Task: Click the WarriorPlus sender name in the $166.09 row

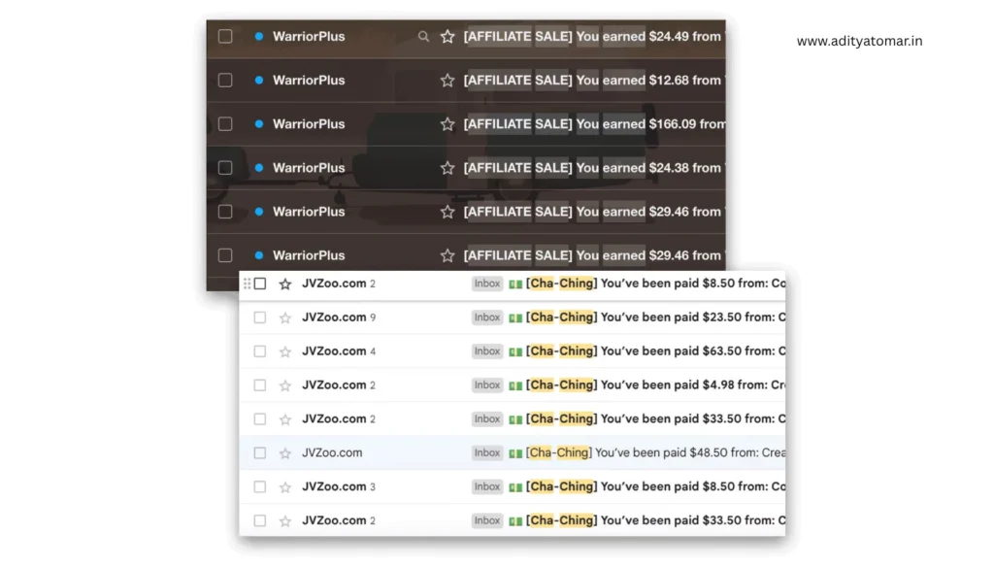Action: (309, 124)
